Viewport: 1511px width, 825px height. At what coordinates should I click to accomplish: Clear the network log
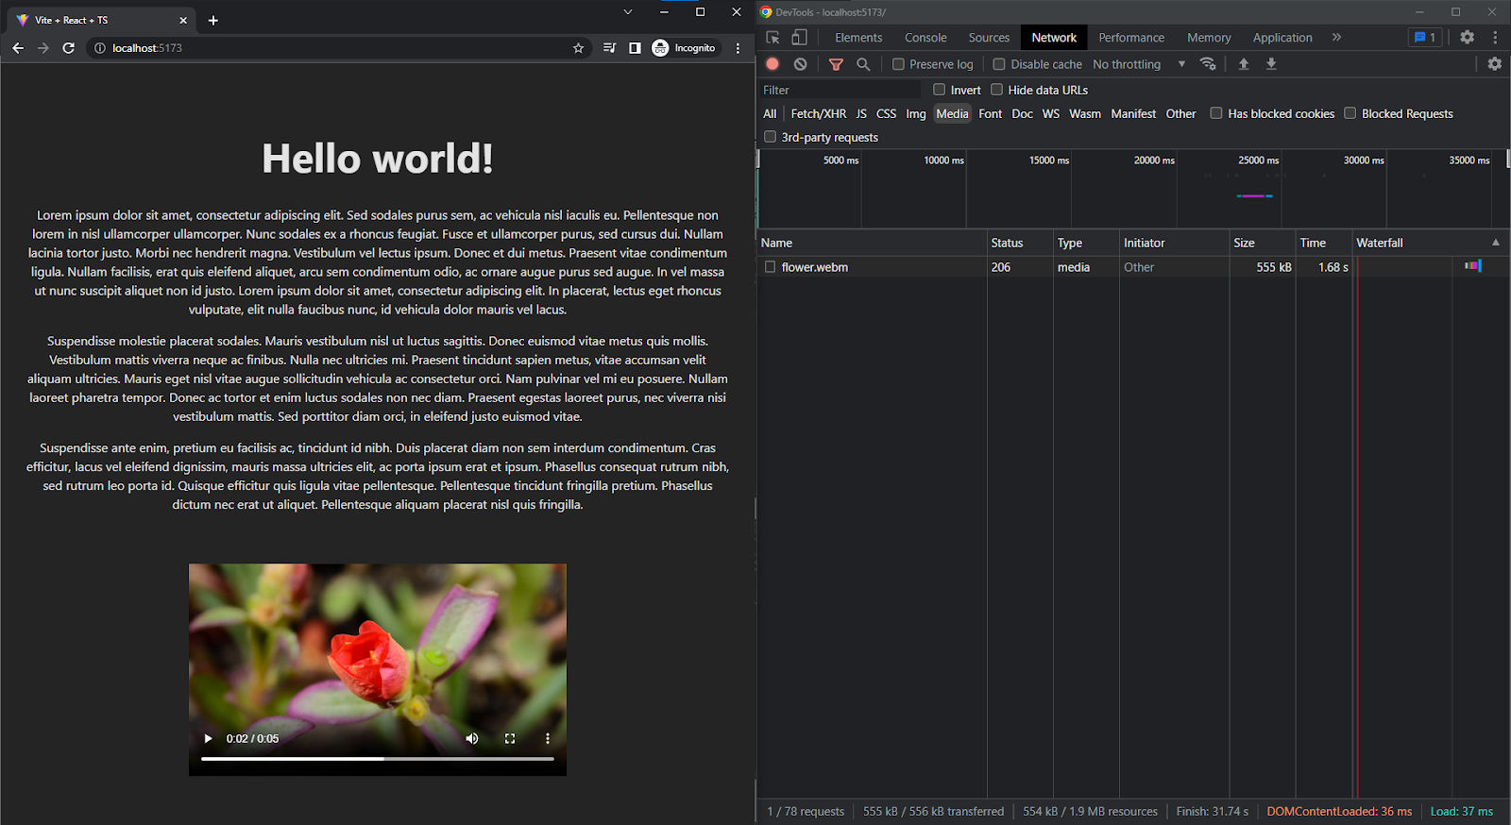click(x=801, y=64)
